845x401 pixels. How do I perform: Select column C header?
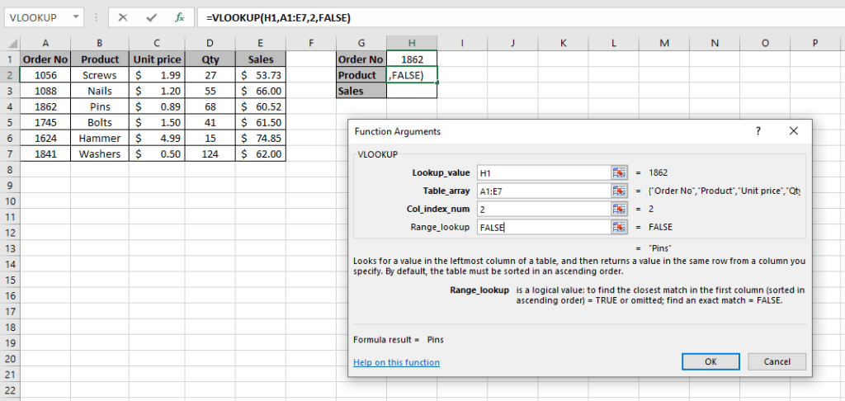coord(157,44)
